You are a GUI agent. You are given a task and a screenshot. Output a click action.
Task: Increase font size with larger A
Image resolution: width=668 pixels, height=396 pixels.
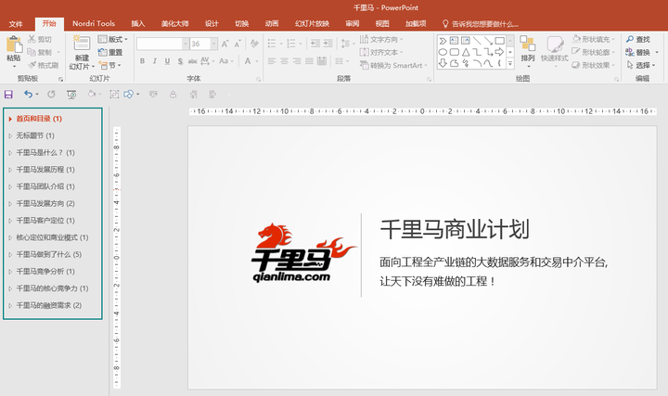[225, 44]
